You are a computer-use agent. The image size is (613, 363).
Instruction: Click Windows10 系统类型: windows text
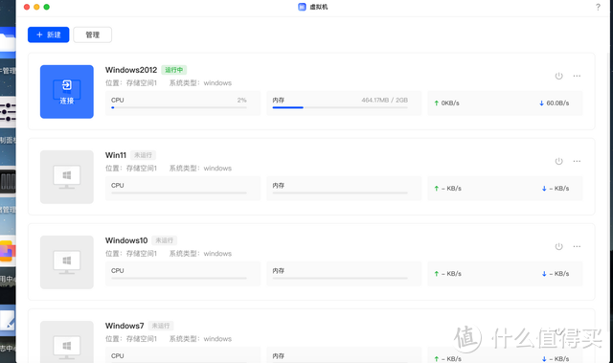tap(200, 254)
